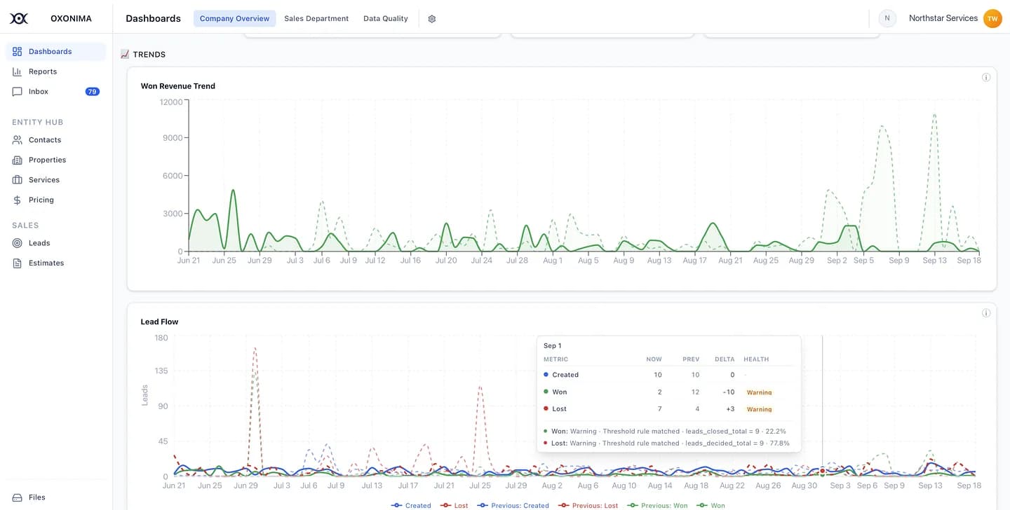Go to Contacts in Entity Hub
Viewport: 1010px width, 510px height.
point(56,140)
